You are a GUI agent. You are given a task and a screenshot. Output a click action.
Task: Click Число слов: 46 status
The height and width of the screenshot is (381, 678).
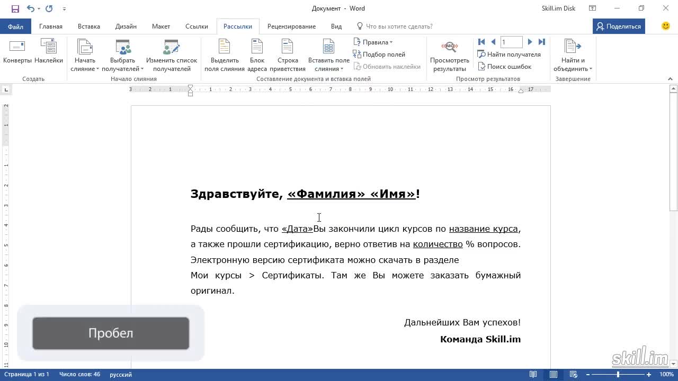pyautogui.click(x=79, y=375)
